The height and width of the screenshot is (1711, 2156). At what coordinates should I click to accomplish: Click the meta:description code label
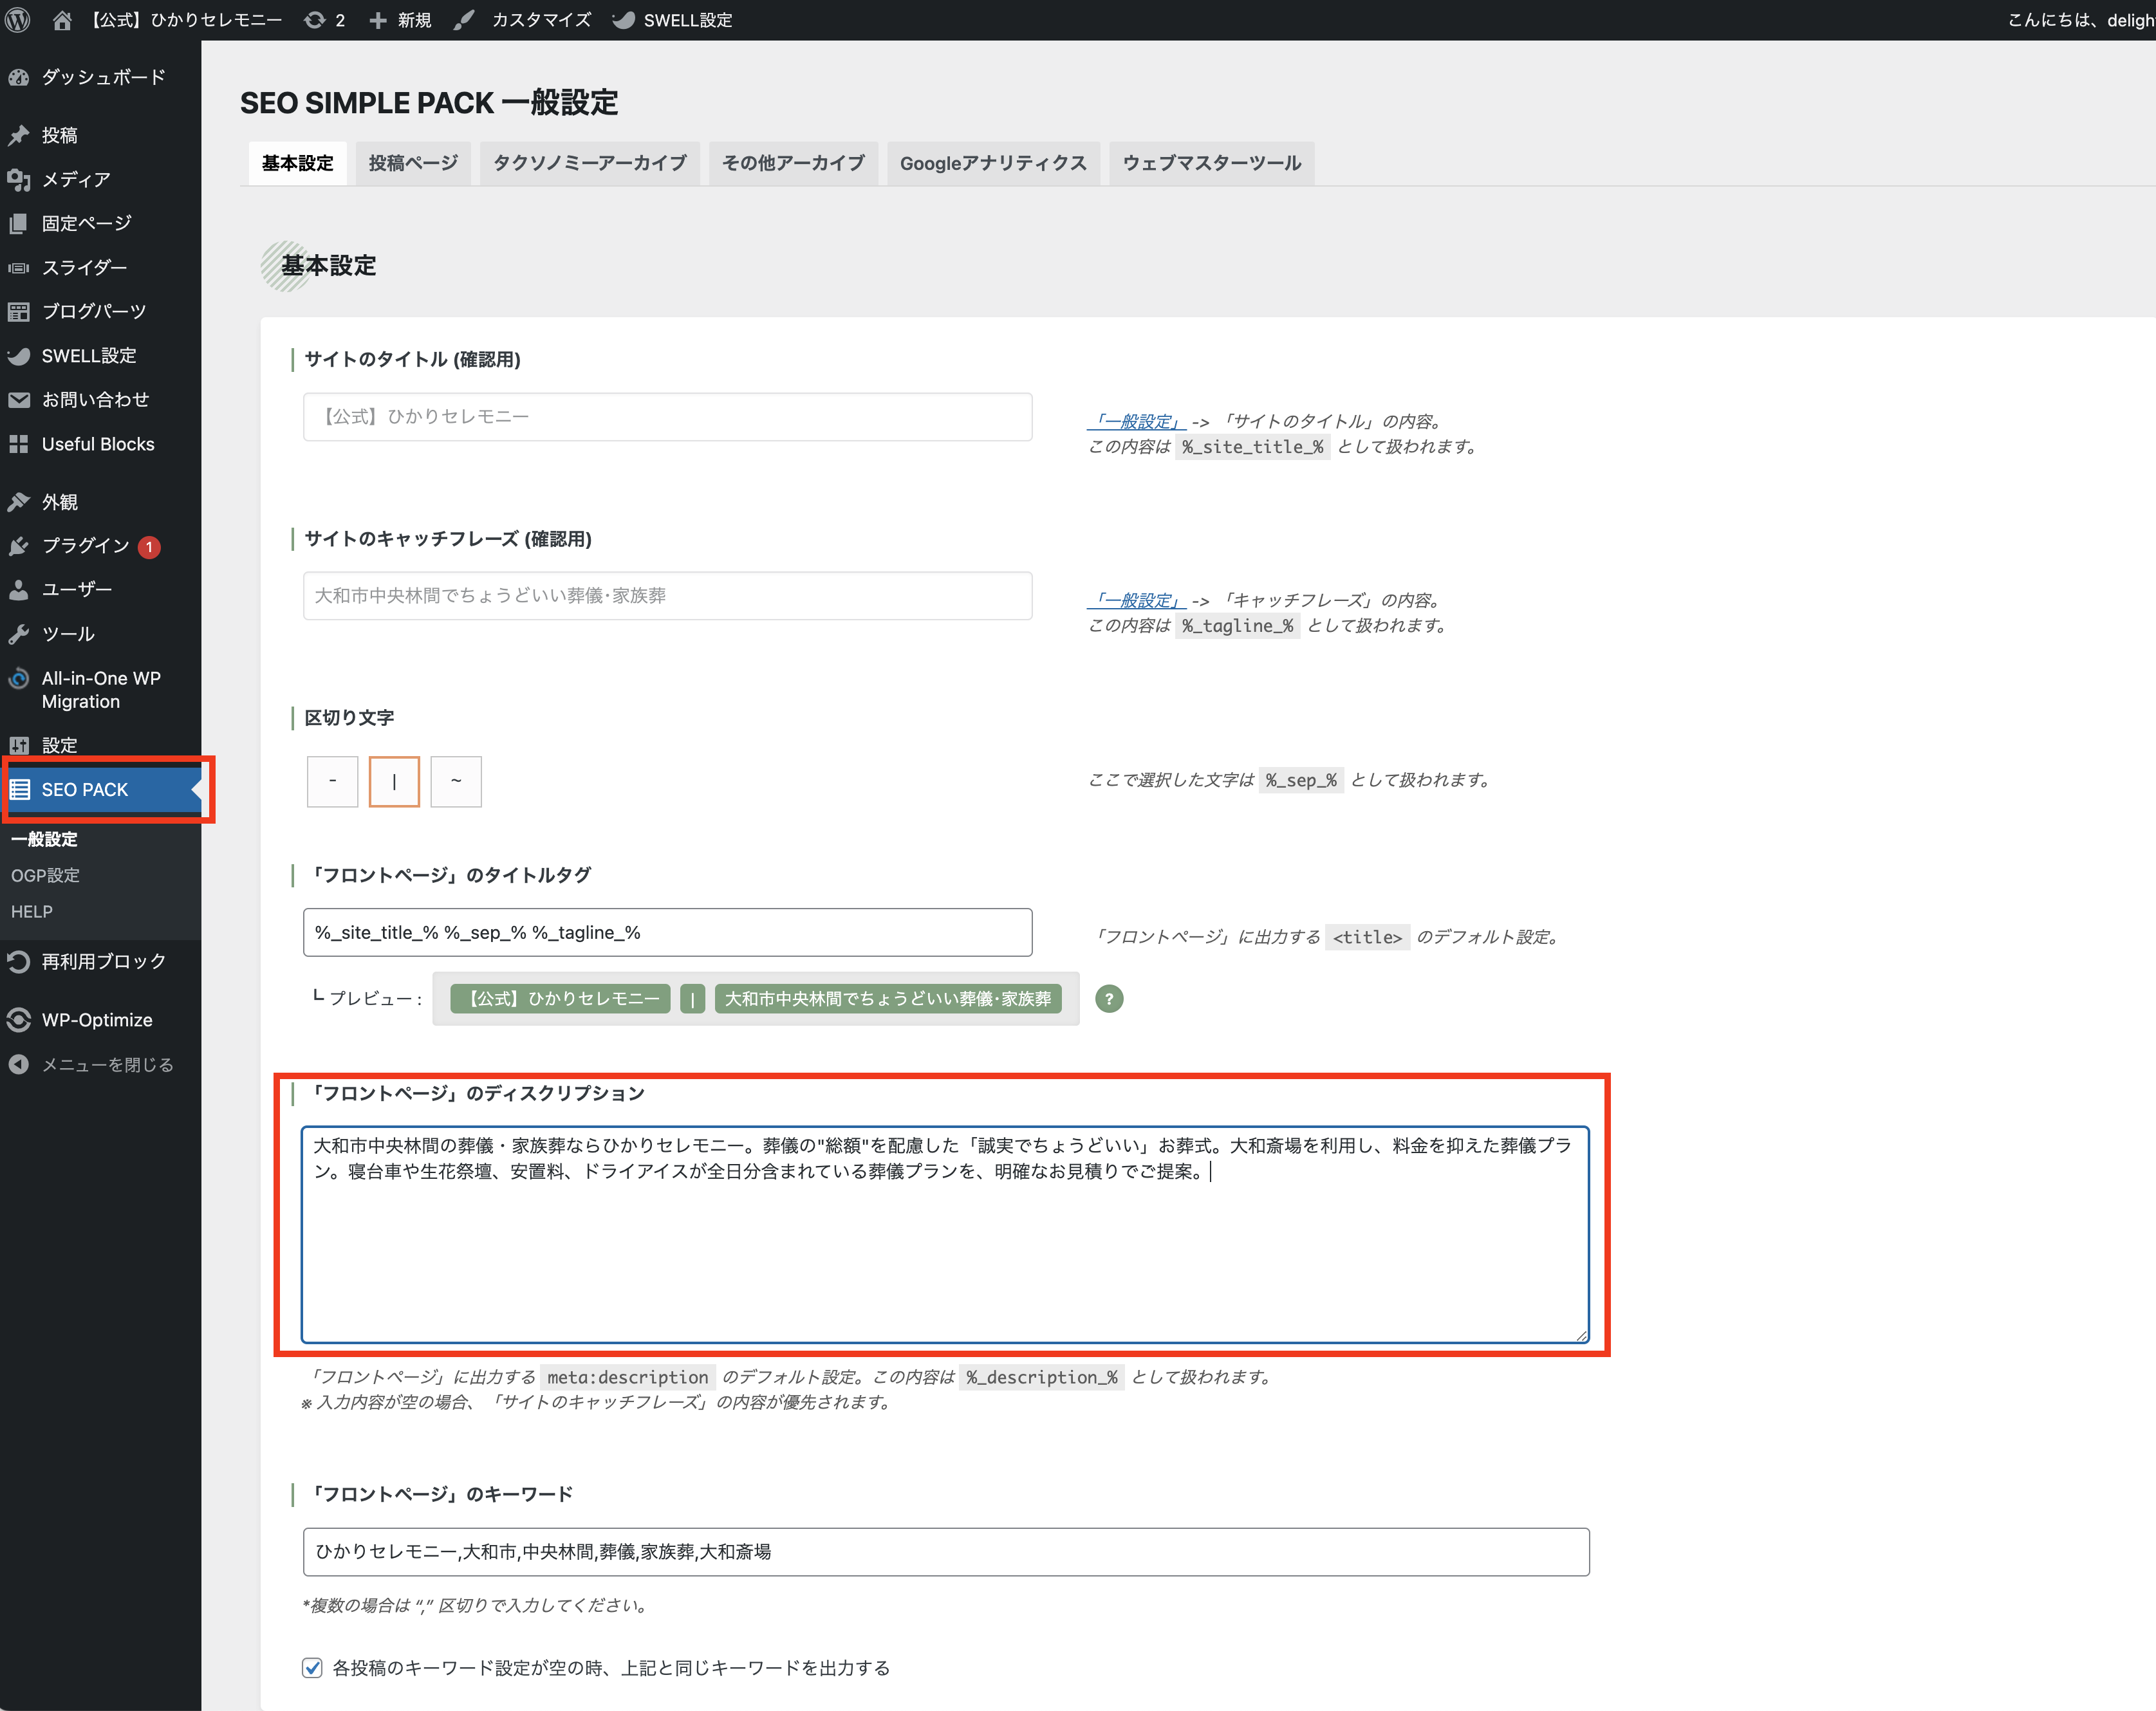pos(628,1377)
